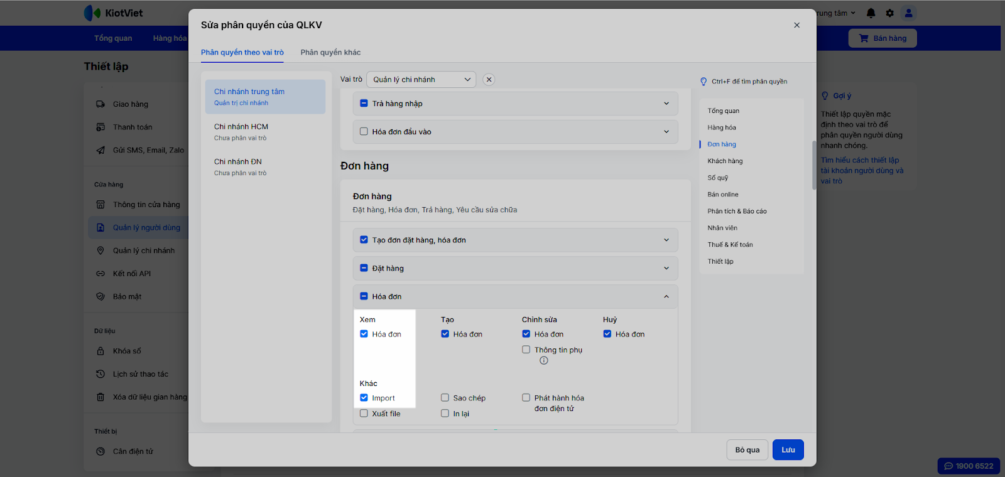The width and height of the screenshot is (1005, 477).
Task: Switch to Phân quyền khác tab
Action: 330,53
